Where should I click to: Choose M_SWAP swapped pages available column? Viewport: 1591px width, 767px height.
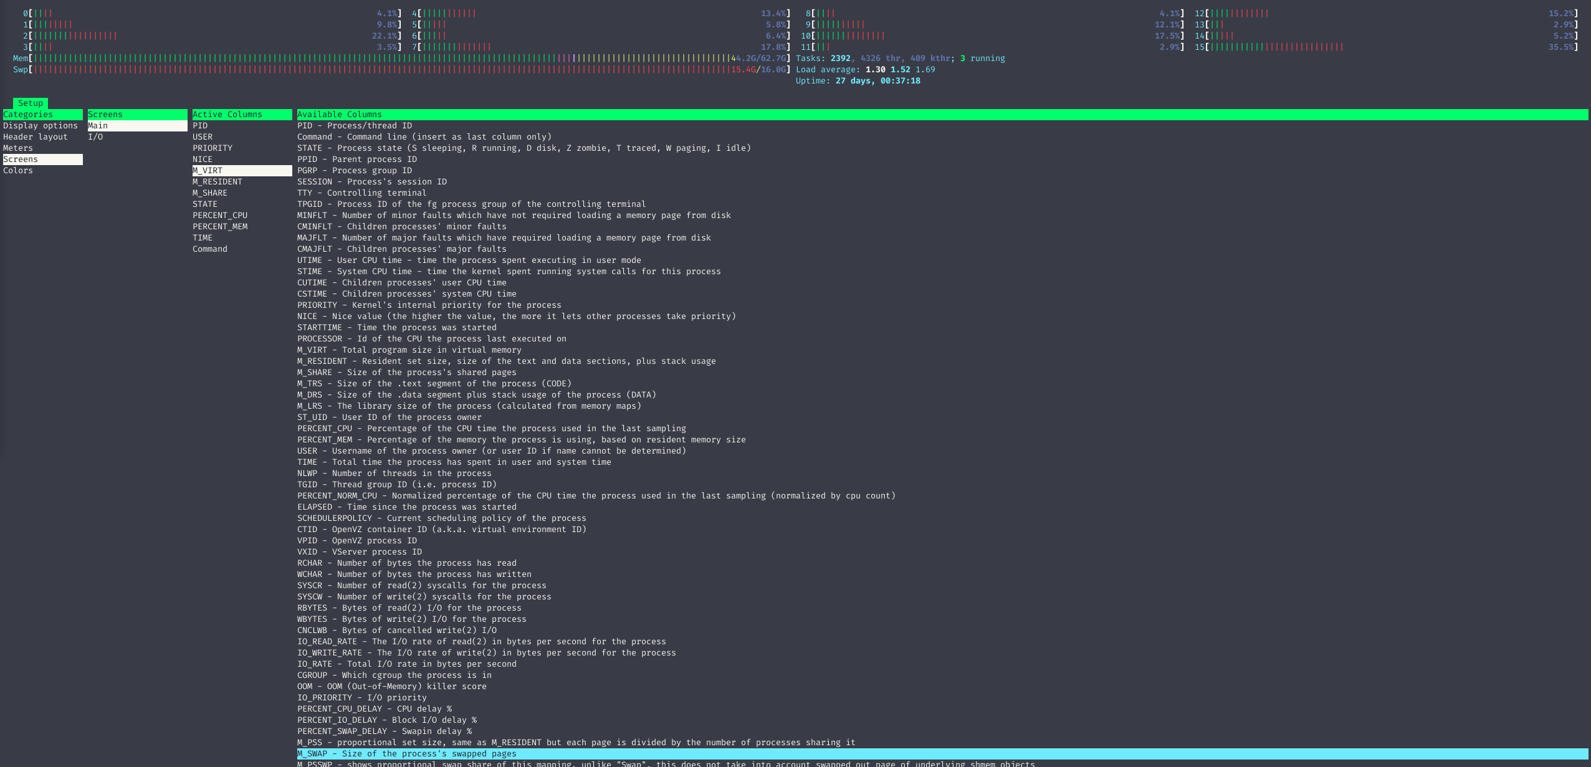pos(407,754)
